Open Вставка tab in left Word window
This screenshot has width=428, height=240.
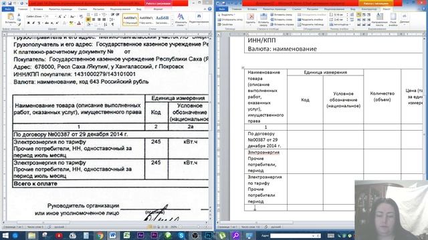(38, 9)
